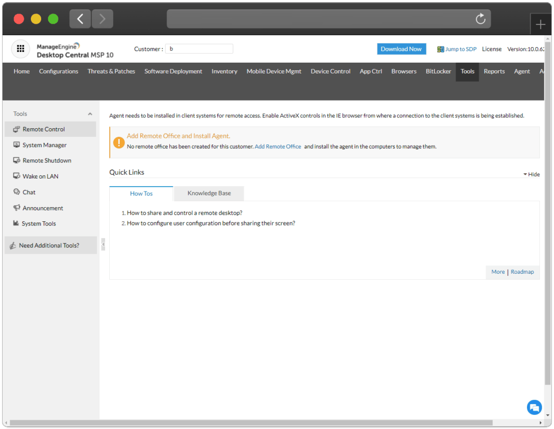This screenshot has width=554, height=429.
Task: Open the Home menu
Action: point(22,71)
